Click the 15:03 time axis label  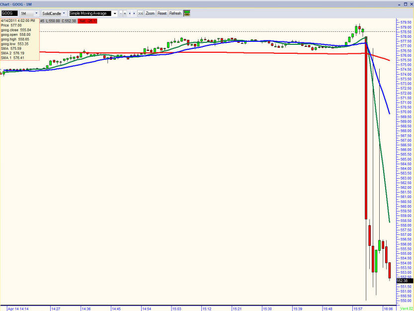[x=176, y=309]
